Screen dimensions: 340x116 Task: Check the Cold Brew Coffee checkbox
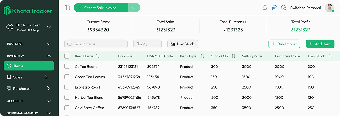point(67,108)
